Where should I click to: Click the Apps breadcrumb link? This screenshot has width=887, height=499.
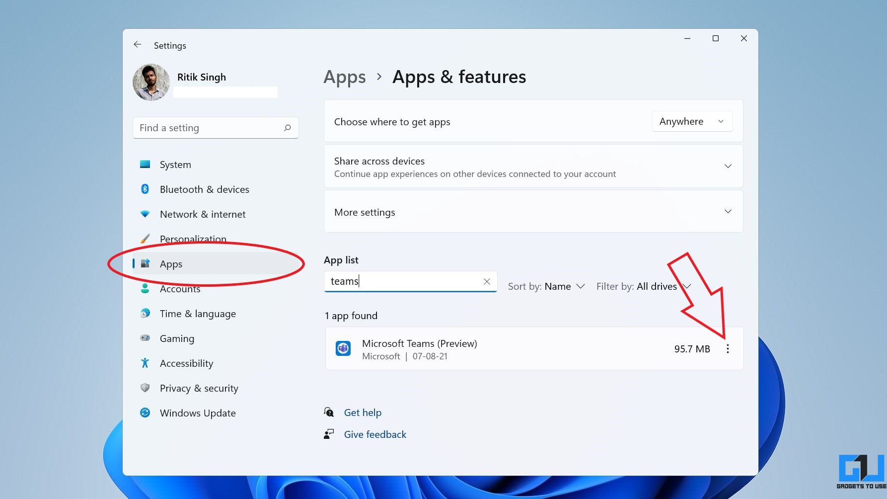pyautogui.click(x=345, y=77)
